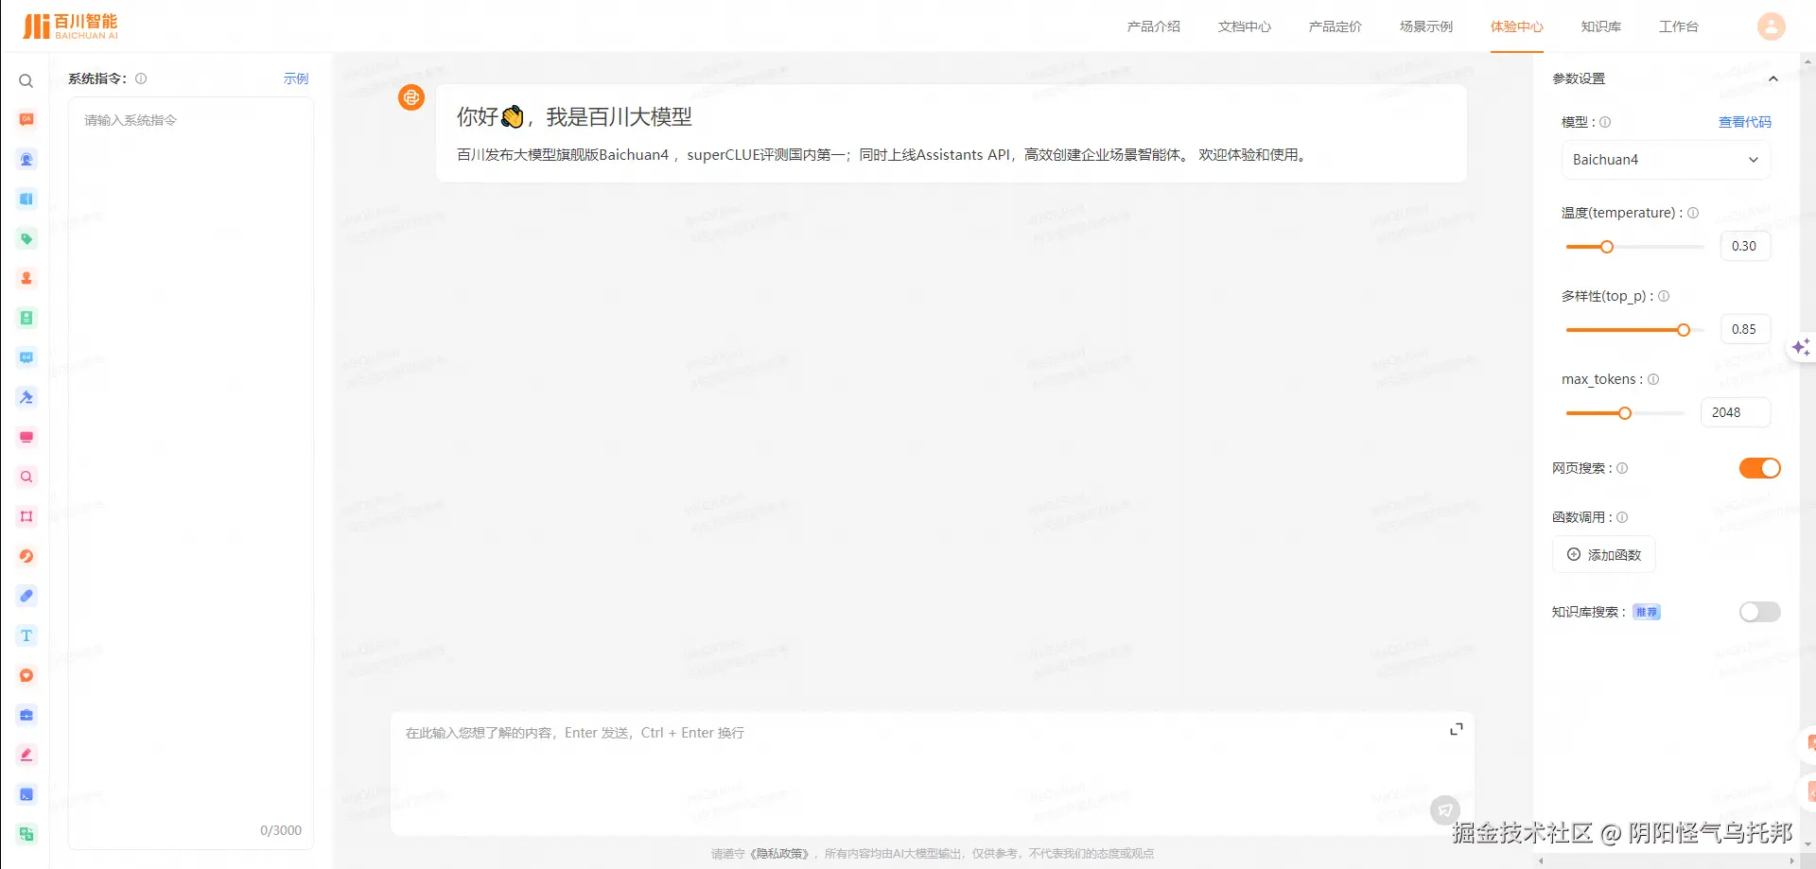The width and height of the screenshot is (1816, 869).
Task: Open the customer service headset icon
Action: tap(26, 159)
